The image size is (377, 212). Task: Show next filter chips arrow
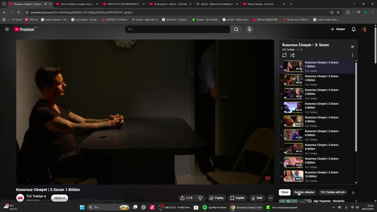tap(353, 192)
